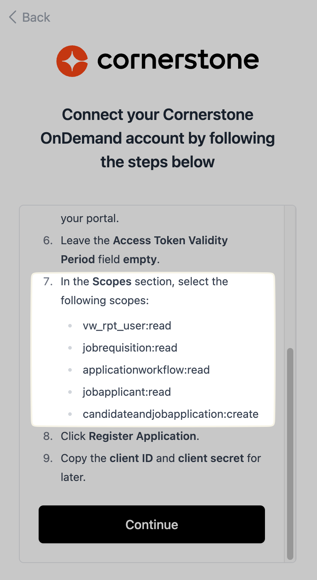Screen dimensions: 317x580
Task: Click the cornerstone wordmark text
Action: (x=178, y=61)
